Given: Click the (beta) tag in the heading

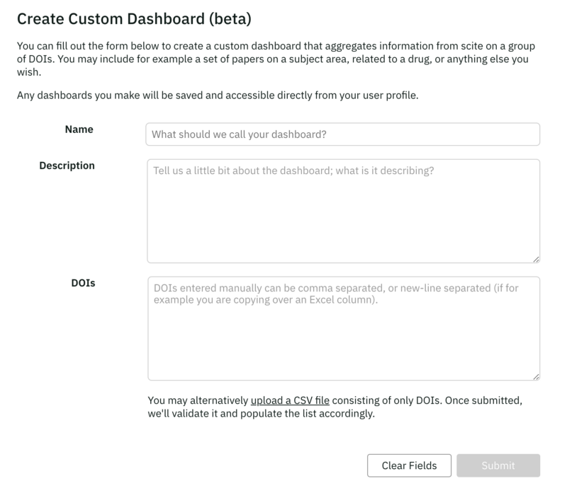Looking at the screenshot, I should coord(228,17).
